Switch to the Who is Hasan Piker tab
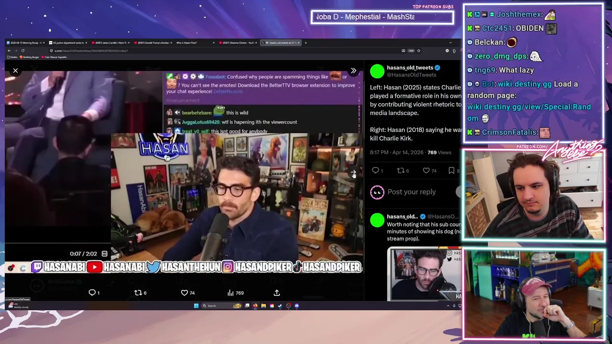 click(195, 43)
